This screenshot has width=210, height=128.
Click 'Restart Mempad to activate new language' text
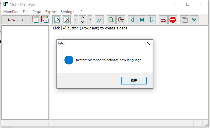tap(109, 60)
